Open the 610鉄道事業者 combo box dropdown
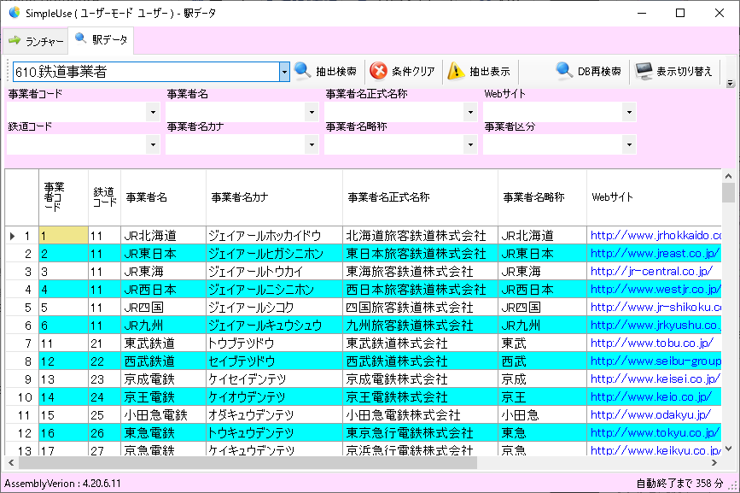Screen dimensions: 740x493 [x=284, y=72]
